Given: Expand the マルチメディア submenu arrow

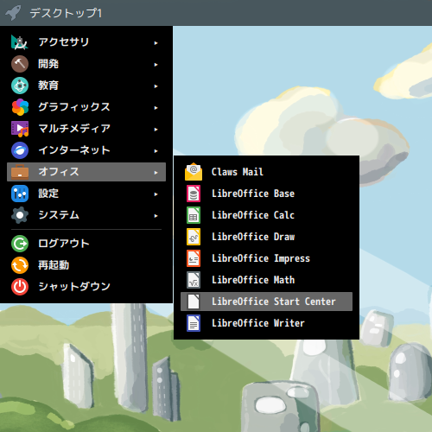Looking at the screenshot, I should [156, 130].
